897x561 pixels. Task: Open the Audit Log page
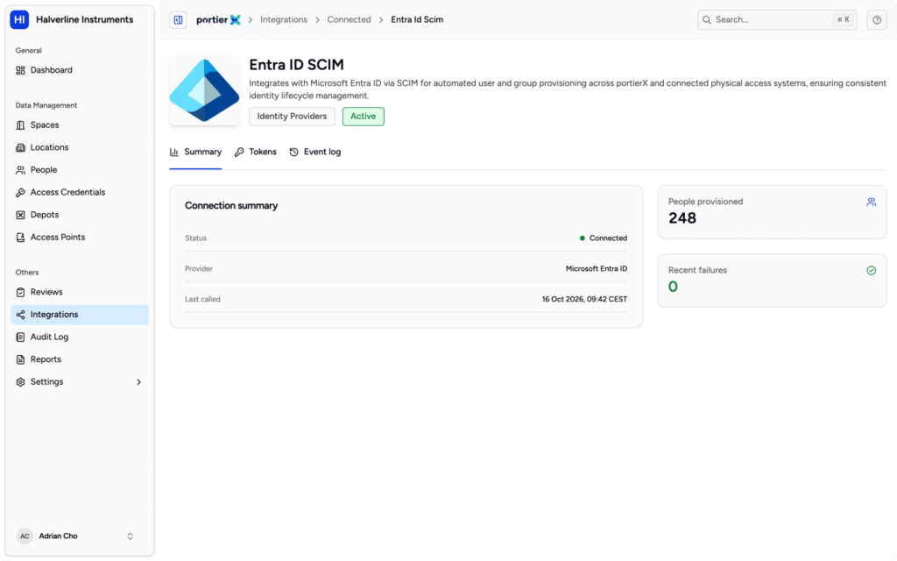pos(80,337)
